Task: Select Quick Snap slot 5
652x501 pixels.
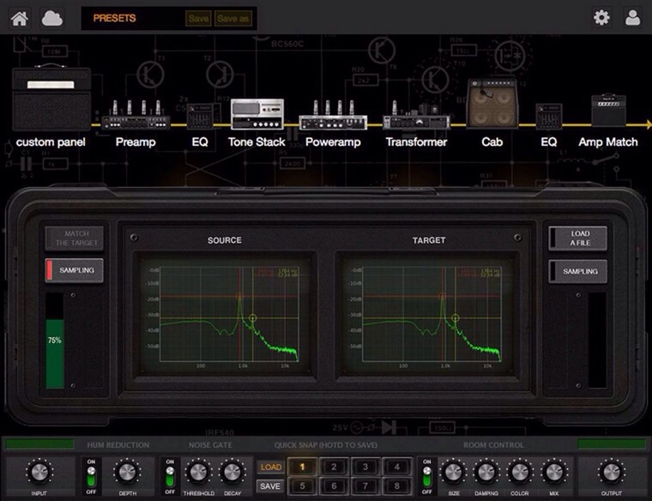Action: (x=302, y=486)
